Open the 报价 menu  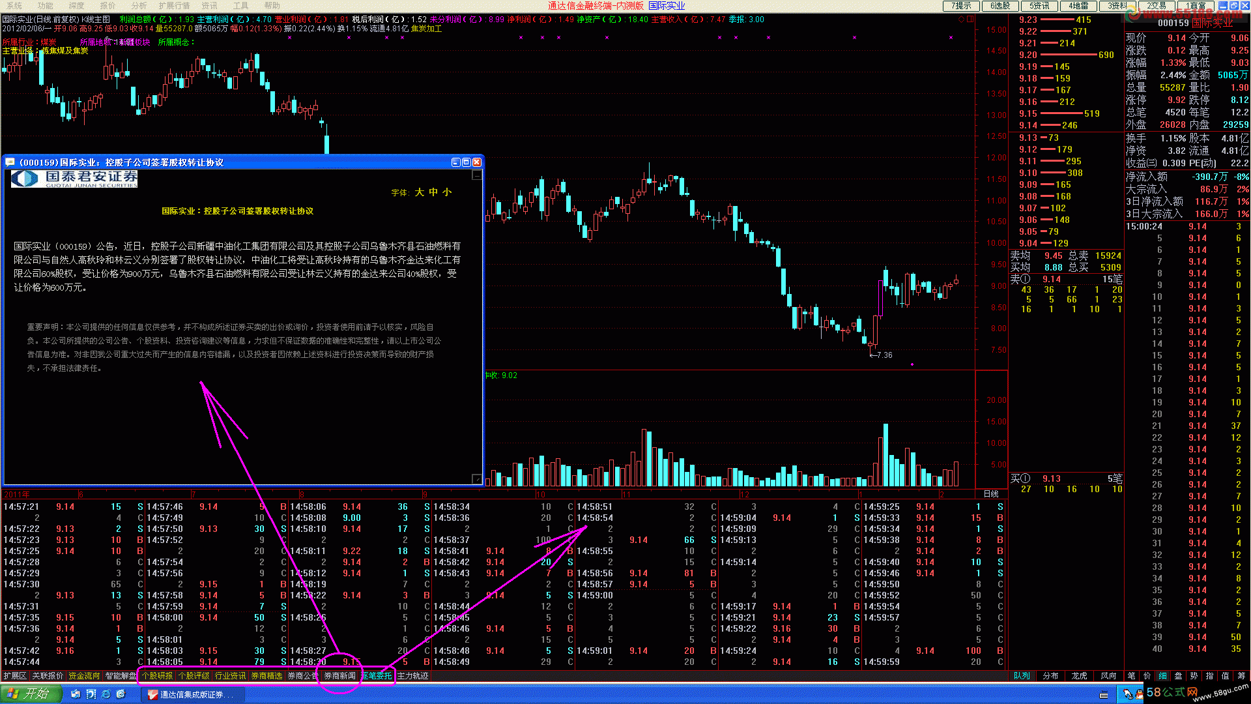(108, 6)
